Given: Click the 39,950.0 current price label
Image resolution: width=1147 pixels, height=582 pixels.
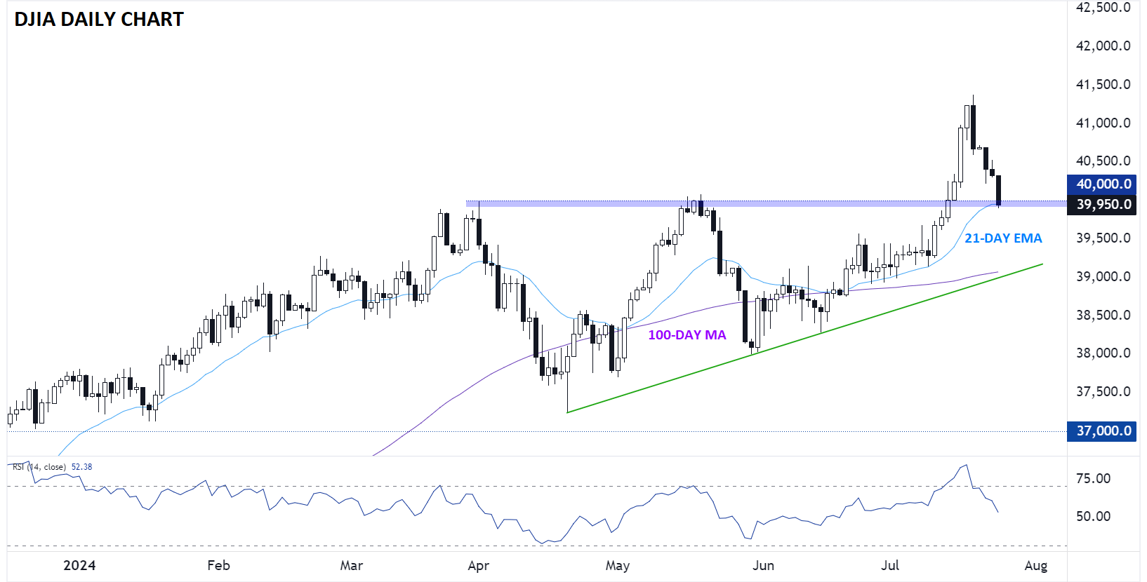Looking at the screenshot, I should pyautogui.click(x=1101, y=205).
